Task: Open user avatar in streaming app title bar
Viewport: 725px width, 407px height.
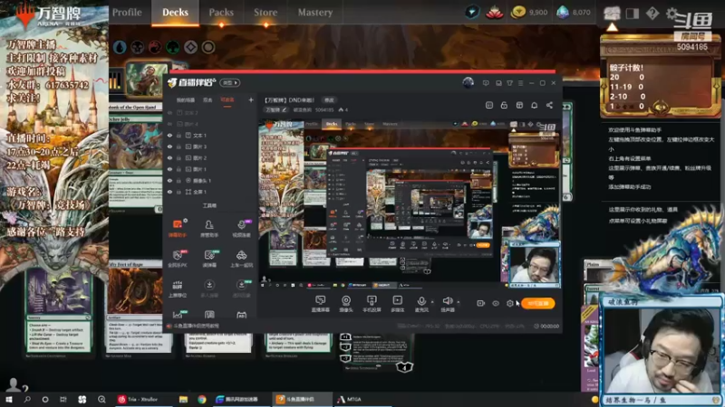Action: pyautogui.click(x=468, y=82)
